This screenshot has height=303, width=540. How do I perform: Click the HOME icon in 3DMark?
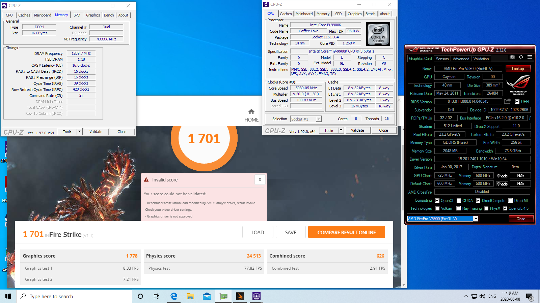251,112
